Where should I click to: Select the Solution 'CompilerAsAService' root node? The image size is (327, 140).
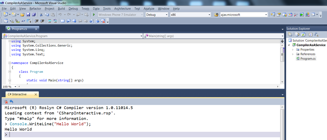tap(308, 40)
